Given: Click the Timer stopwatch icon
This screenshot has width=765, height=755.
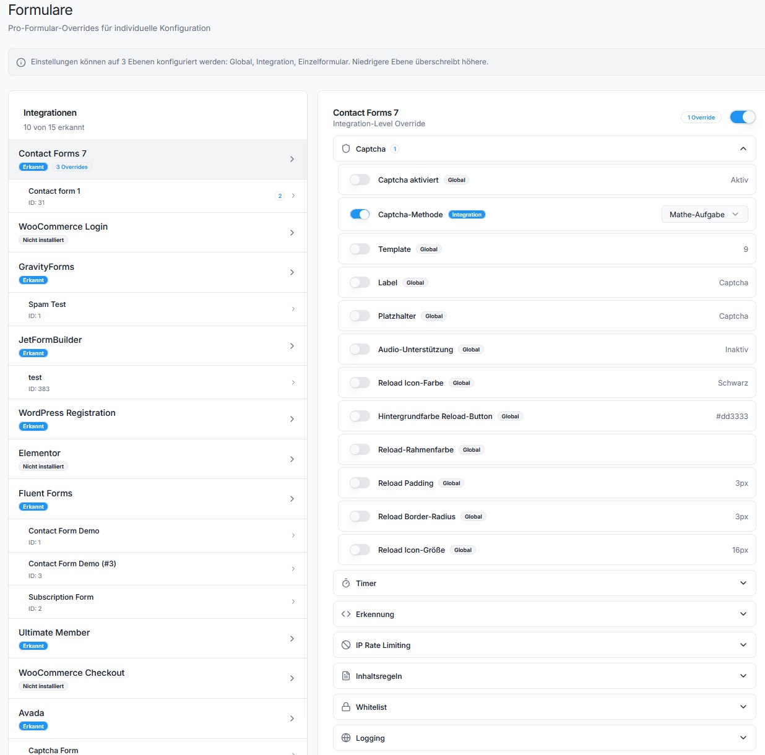Looking at the screenshot, I should [346, 584].
